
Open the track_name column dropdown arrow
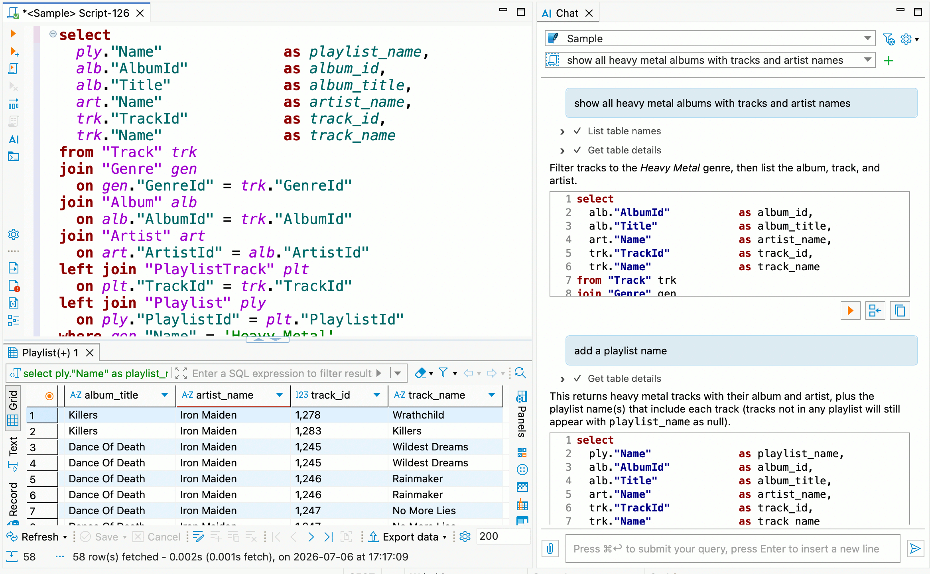[492, 395]
